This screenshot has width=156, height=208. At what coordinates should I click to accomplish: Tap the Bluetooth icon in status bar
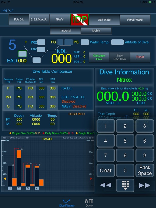[x=140, y=2]
